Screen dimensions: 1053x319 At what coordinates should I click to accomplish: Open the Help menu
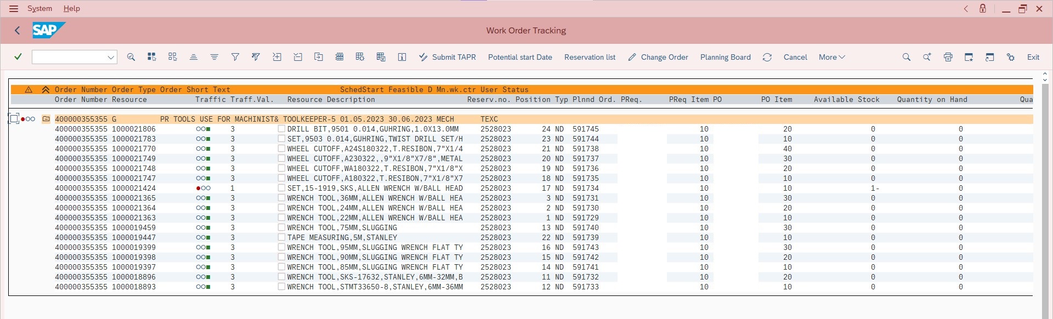pos(71,8)
